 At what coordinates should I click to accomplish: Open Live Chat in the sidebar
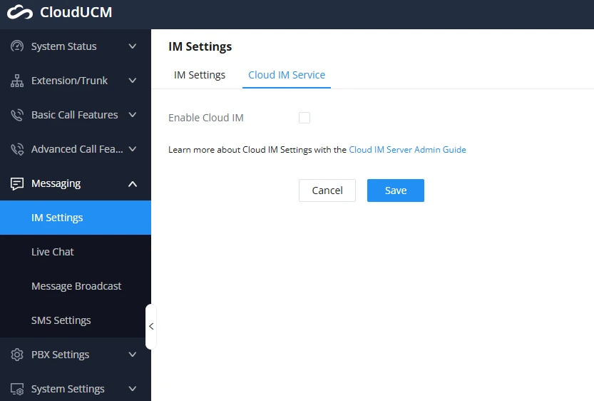click(x=76, y=252)
